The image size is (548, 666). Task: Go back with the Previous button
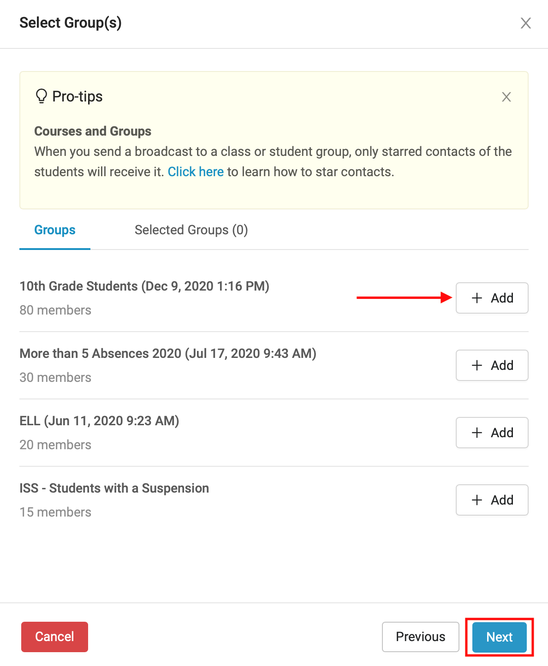[420, 637]
